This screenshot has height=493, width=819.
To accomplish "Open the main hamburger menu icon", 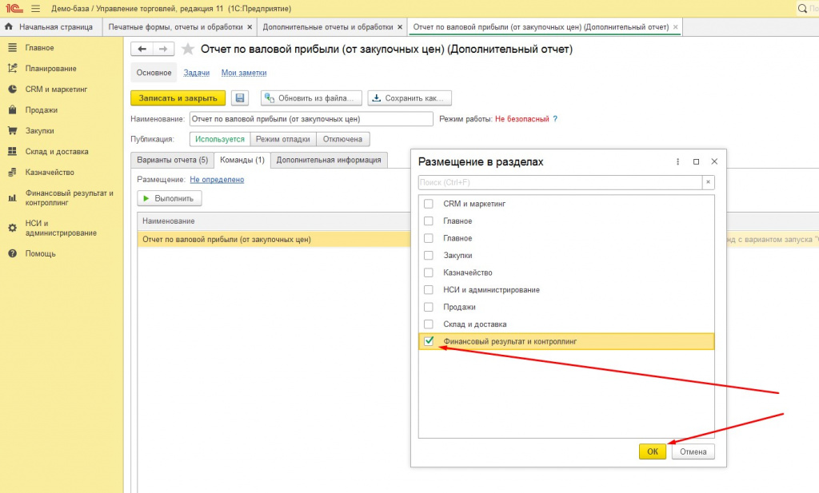I will 35,9.
